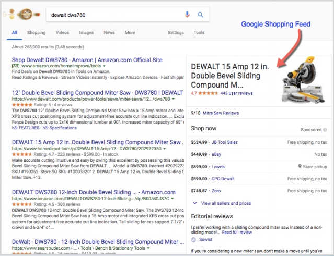
Task: Expand View all sellers and prices chevron
Action: (194, 203)
